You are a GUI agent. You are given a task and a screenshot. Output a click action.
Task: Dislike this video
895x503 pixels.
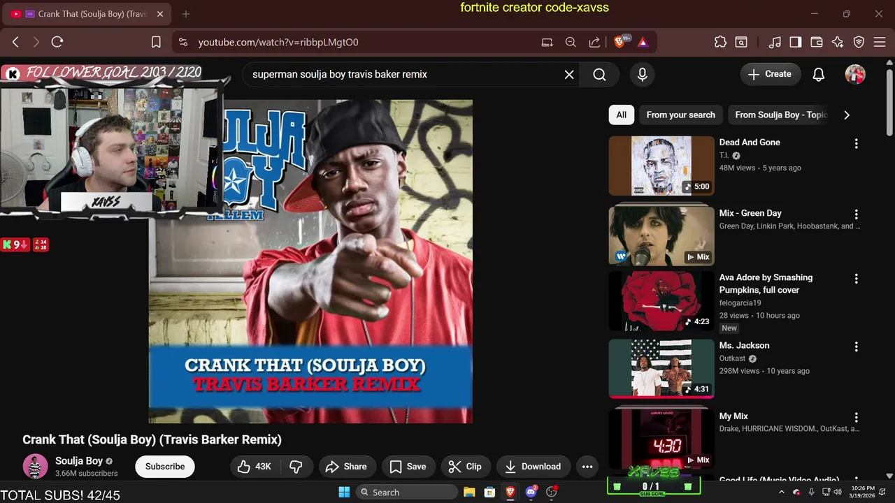296,467
